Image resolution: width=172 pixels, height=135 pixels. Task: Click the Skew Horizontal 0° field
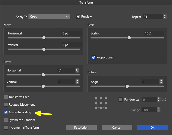click(66, 70)
